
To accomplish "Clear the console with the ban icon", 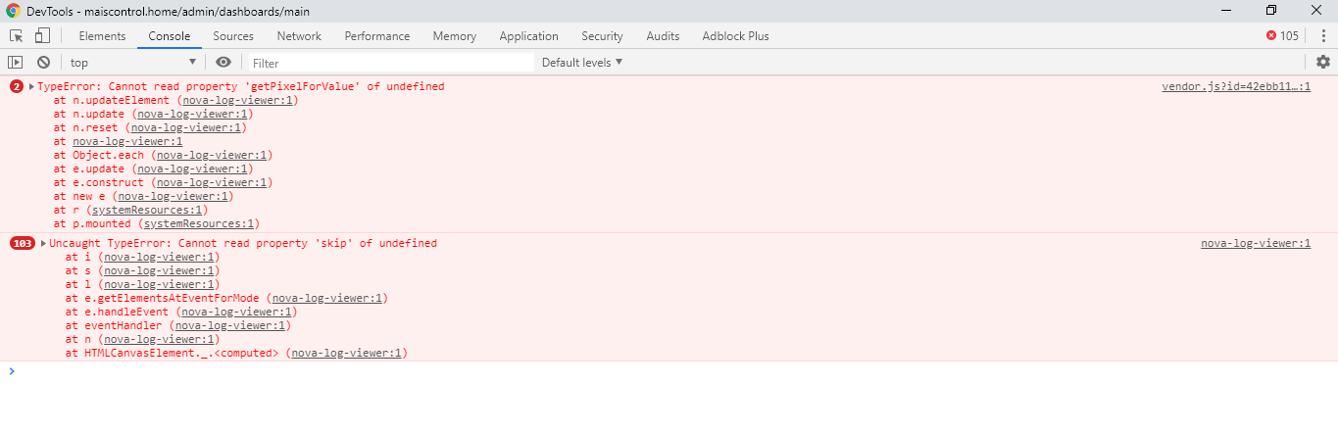I will tap(43, 62).
